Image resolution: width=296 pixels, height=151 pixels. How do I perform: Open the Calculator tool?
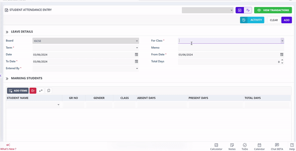click(216, 147)
